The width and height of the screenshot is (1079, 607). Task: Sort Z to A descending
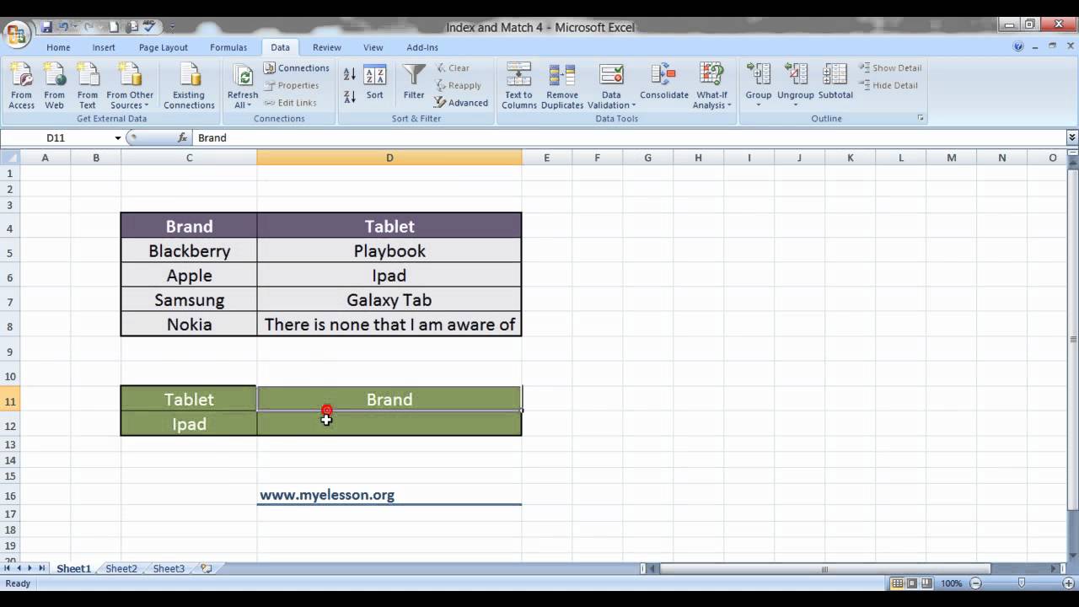click(x=350, y=97)
